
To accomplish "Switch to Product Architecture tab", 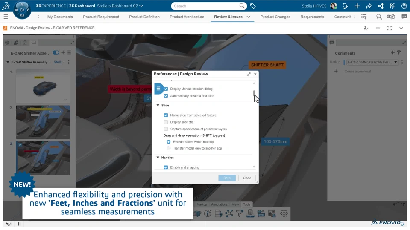I will pyautogui.click(x=187, y=17).
